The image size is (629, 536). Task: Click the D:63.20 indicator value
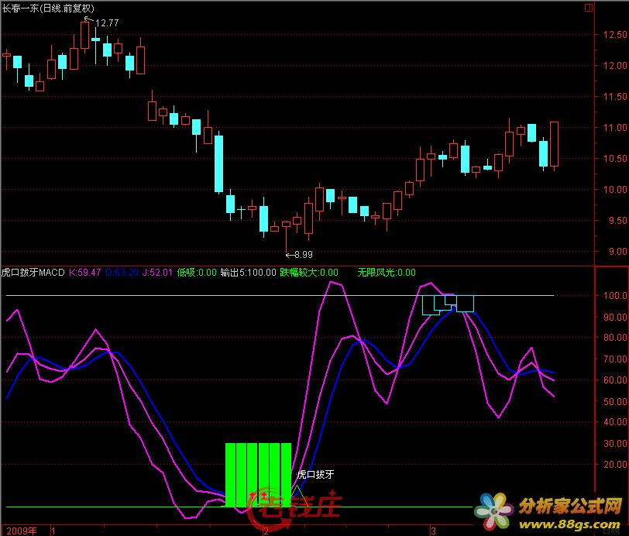tap(122, 273)
